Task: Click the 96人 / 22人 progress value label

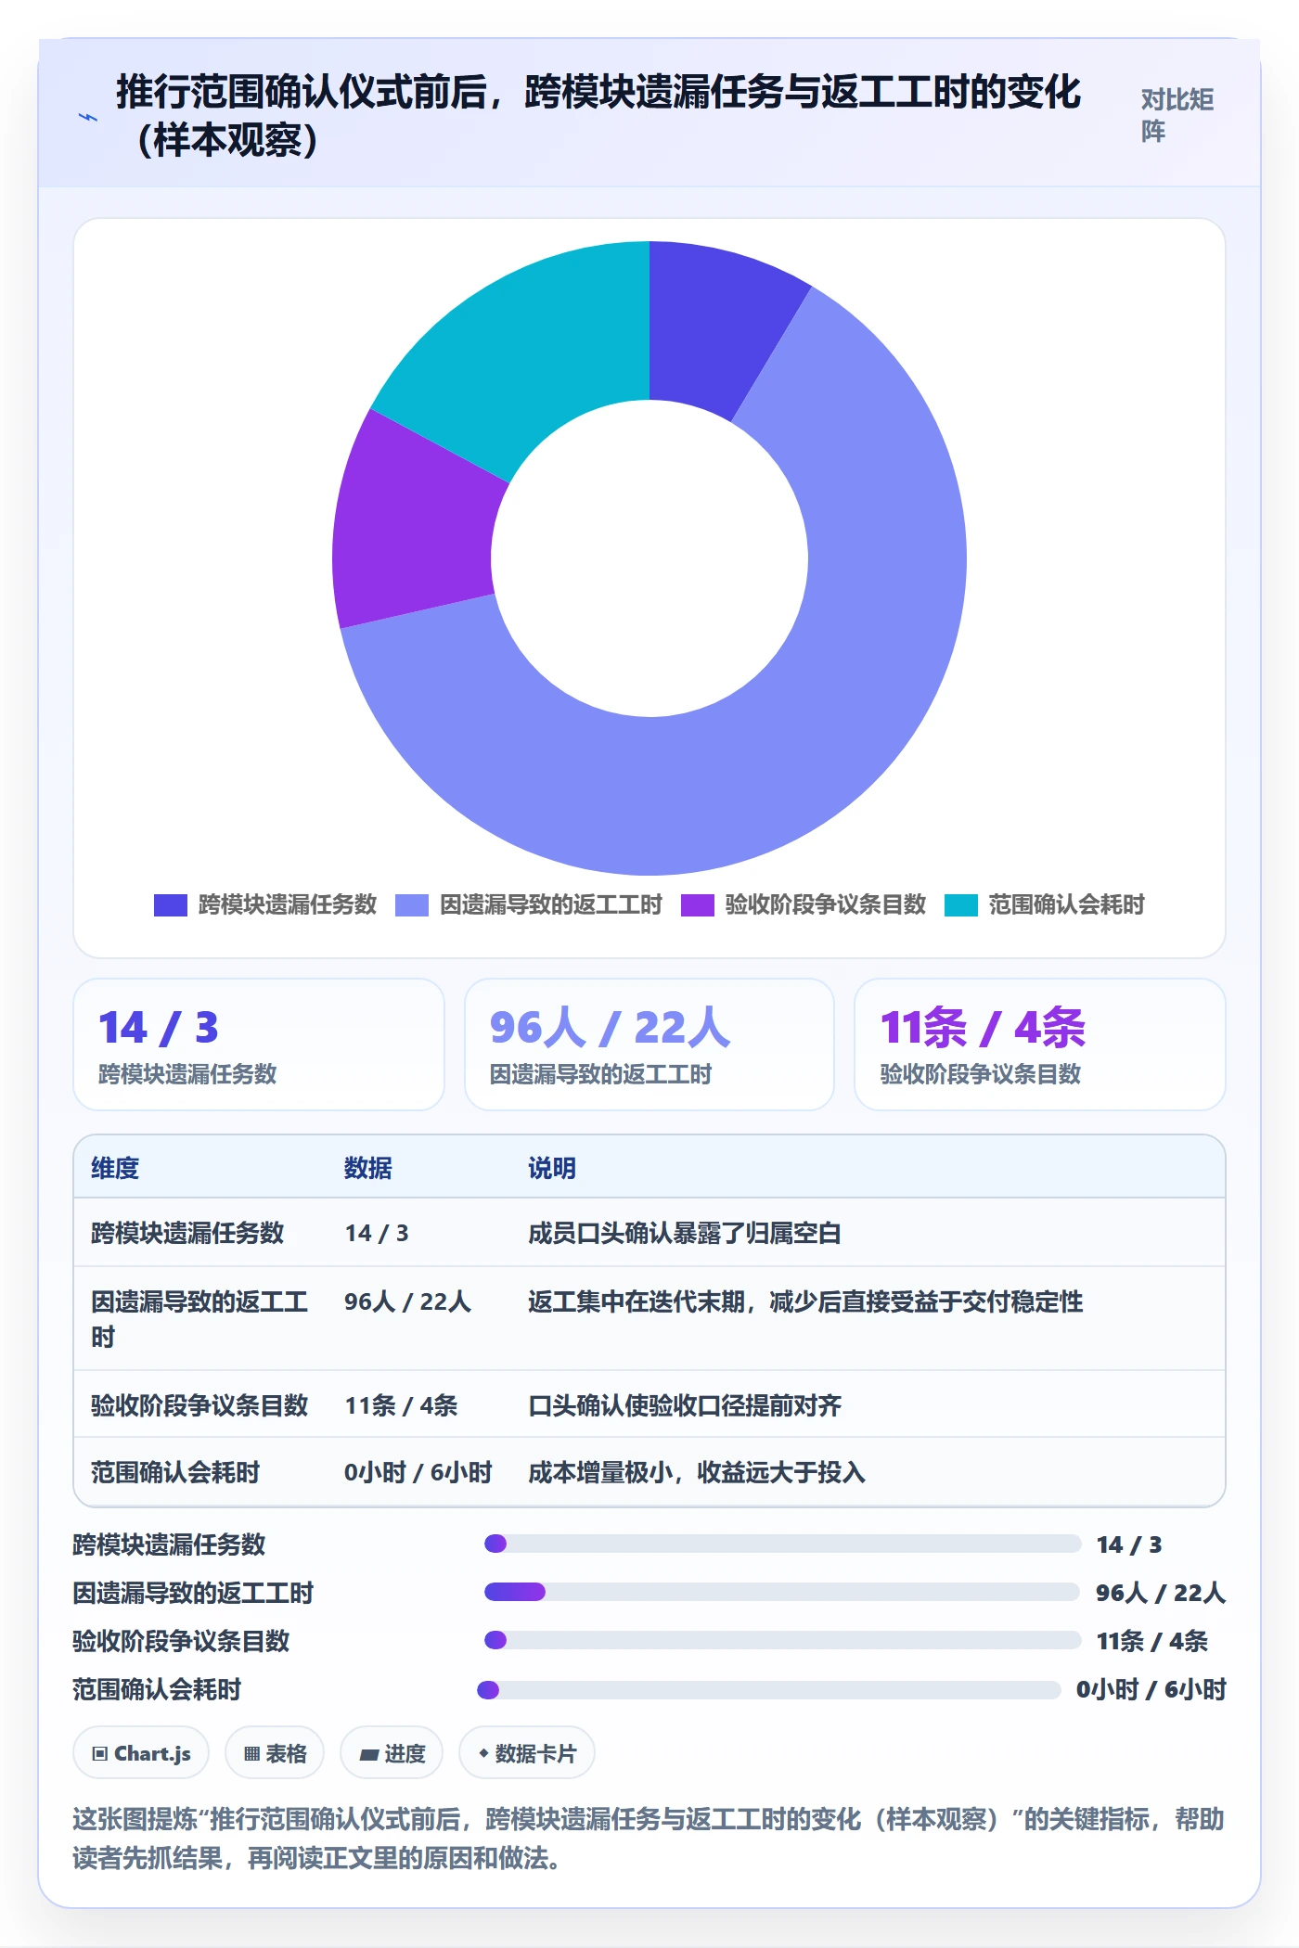Action: [x=1161, y=1593]
